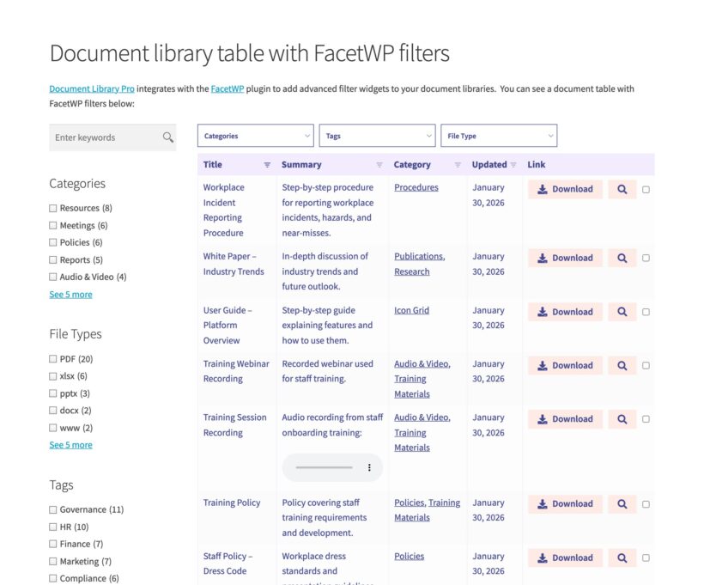Open White Paper – Industry Trends title

coord(234,264)
